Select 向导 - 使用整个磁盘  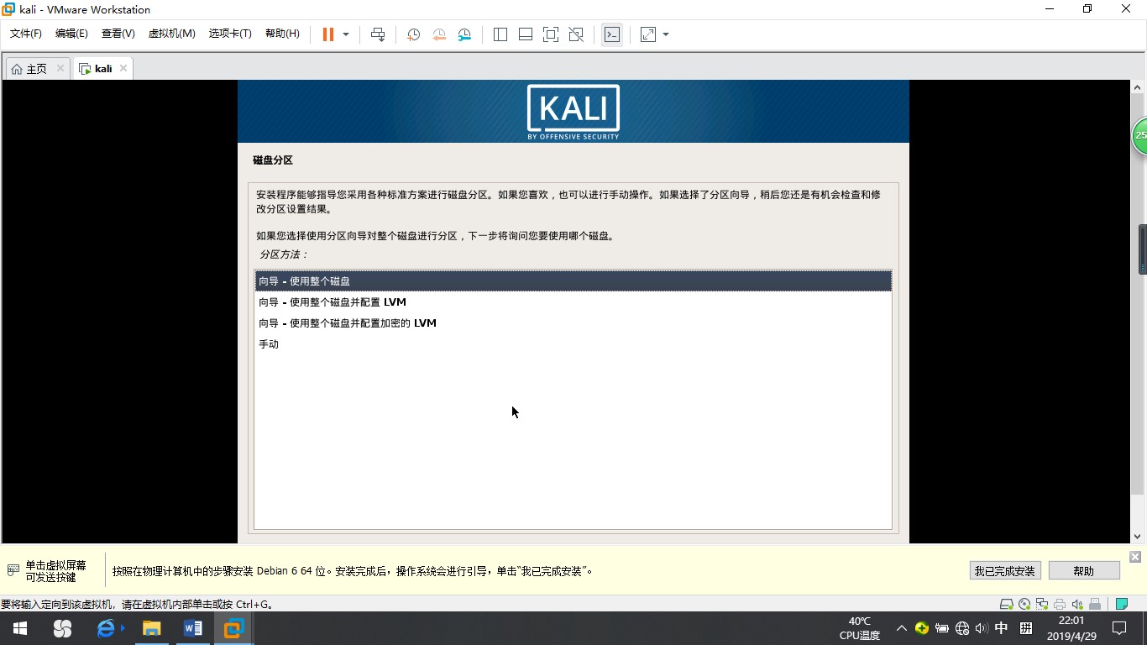tap(573, 281)
